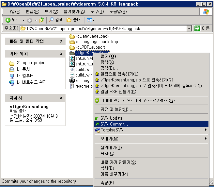The height and width of the screenshot is (187, 214).
Task: Expand the 보내기(N) submenu
Action: click(151, 139)
